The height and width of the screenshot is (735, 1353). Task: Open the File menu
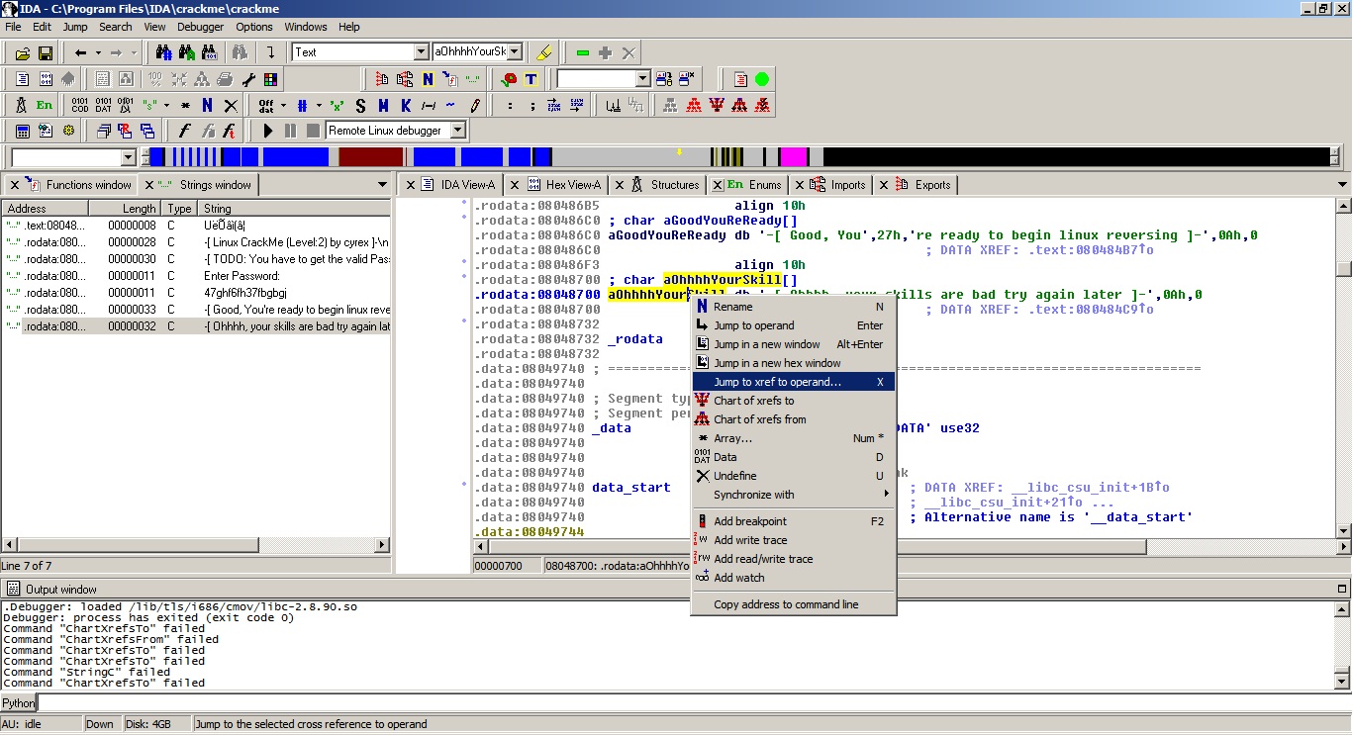[x=13, y=27]
